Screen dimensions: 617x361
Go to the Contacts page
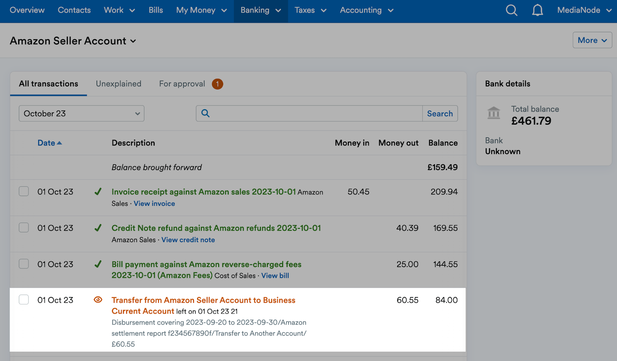(x=74, y=10)
